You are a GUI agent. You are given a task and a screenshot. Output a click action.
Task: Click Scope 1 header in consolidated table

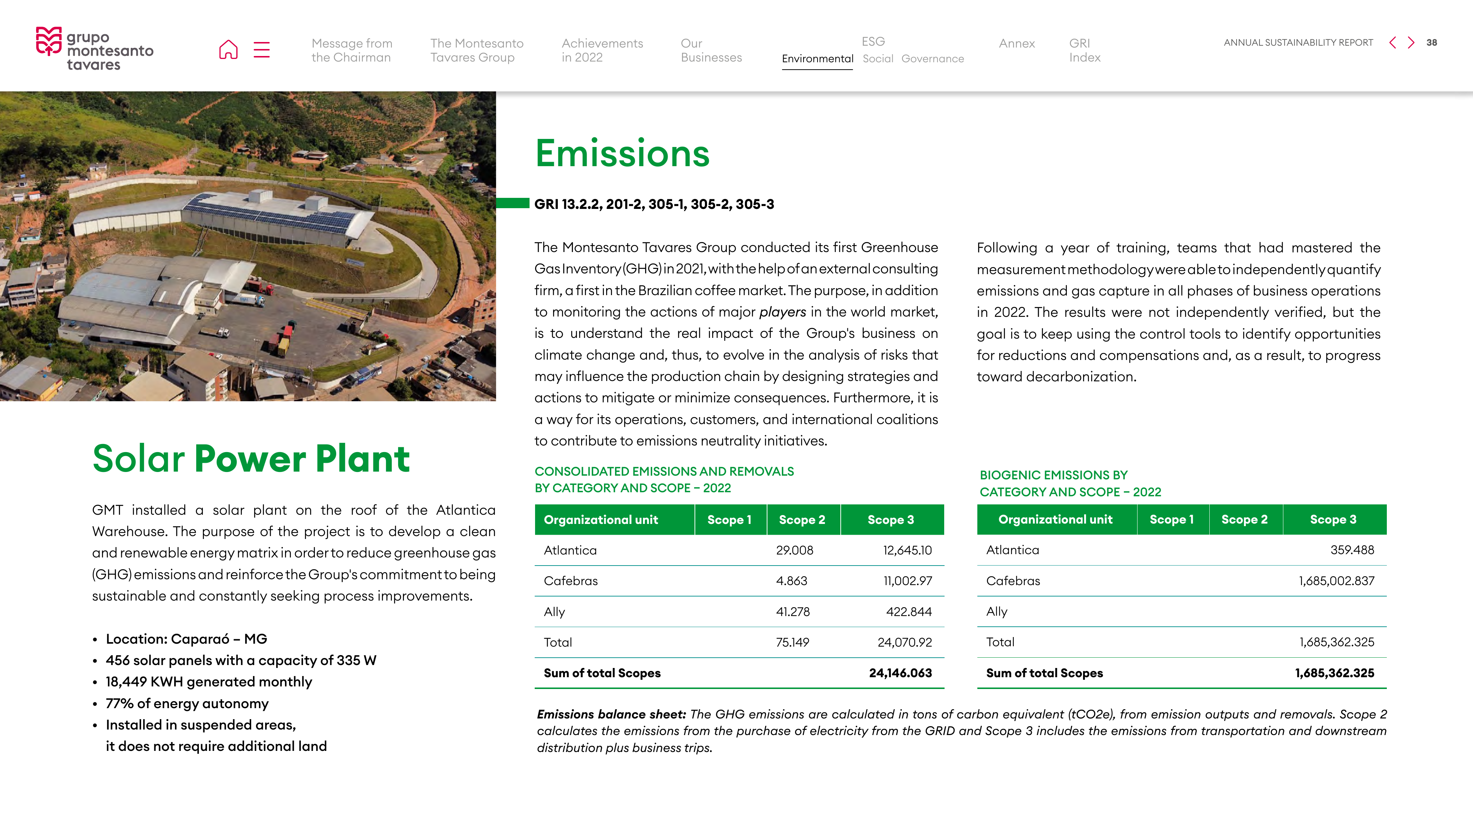tap(729, 520)
